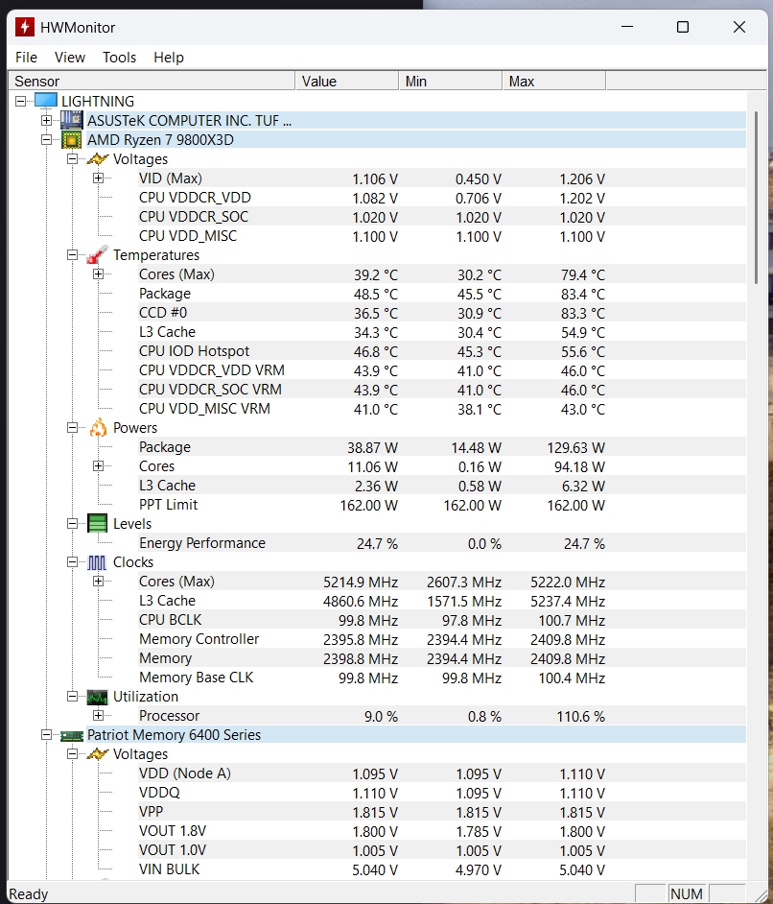Image resolution: width=773 pixels, height=904 pixels.
Task: Collapse the AMD Ryzen 7 9800X3D node
Action: [46, 139]
